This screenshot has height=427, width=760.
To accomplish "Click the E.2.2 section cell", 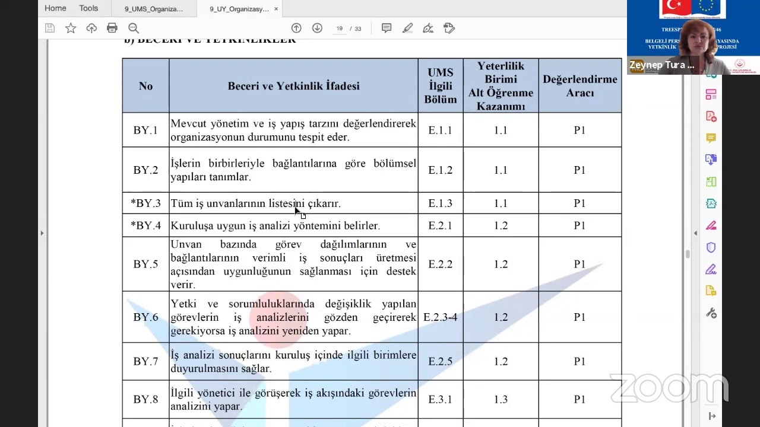I will pyautogui.click(x=441, y=264).
